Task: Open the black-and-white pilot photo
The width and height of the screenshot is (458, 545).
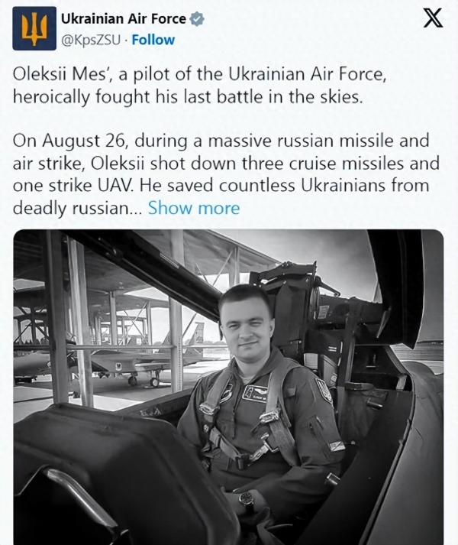Action: pyautogui.click(x=228, y=388)
